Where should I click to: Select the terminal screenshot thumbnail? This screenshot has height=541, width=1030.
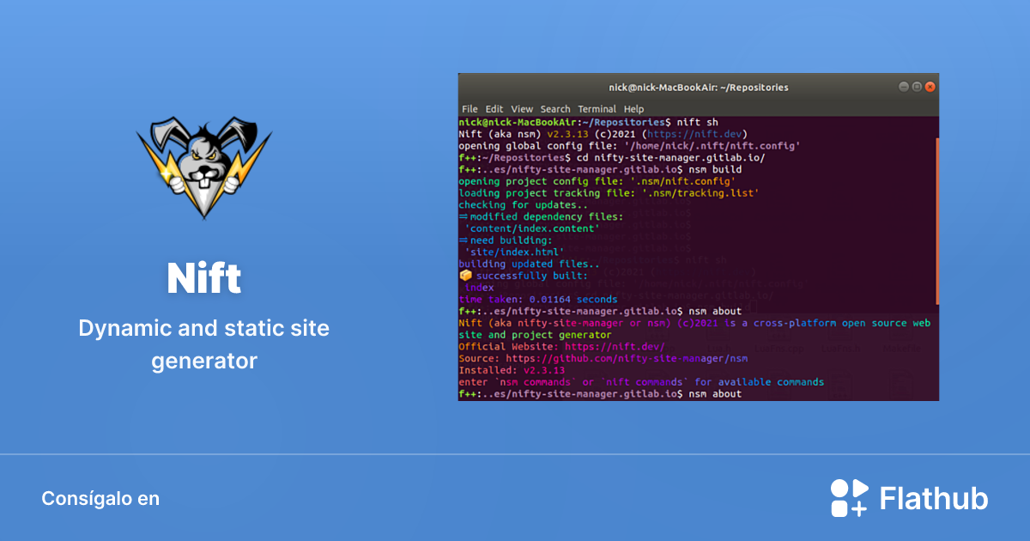[x=699, y=238]
